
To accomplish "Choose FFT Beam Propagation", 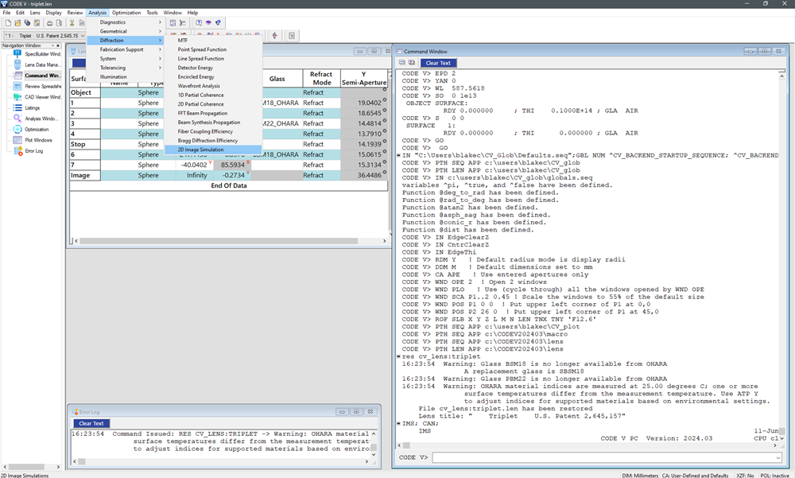I will 213,114.
